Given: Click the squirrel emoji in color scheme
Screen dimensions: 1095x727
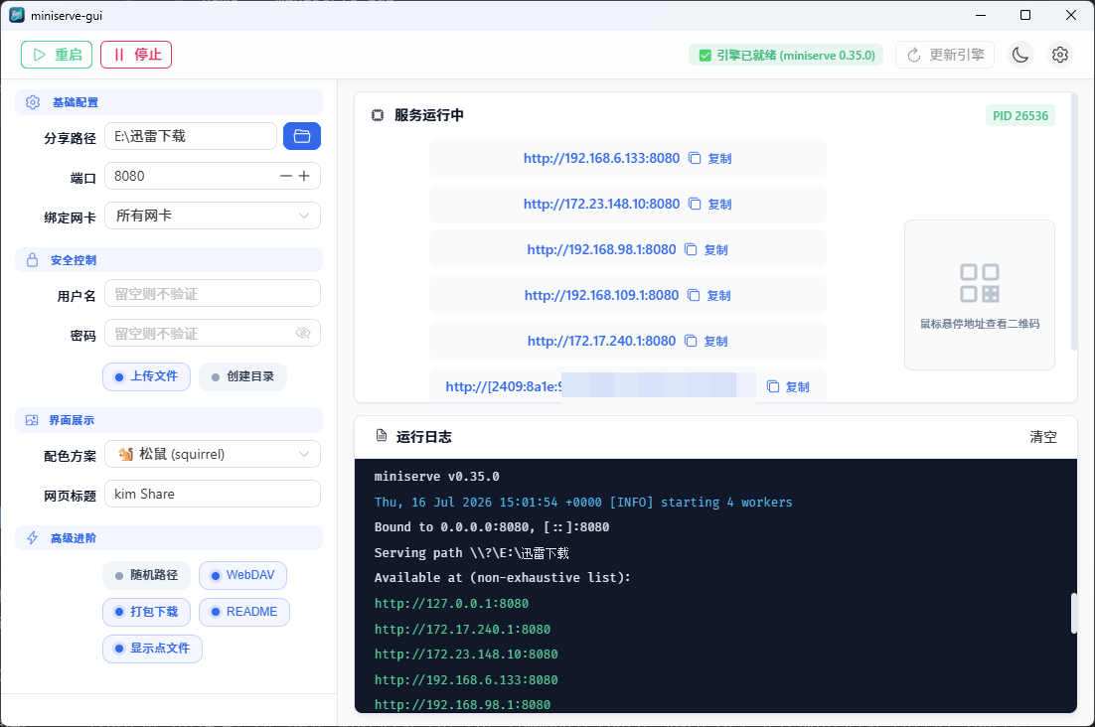Looking at the screenshot, I should (126, 454).
